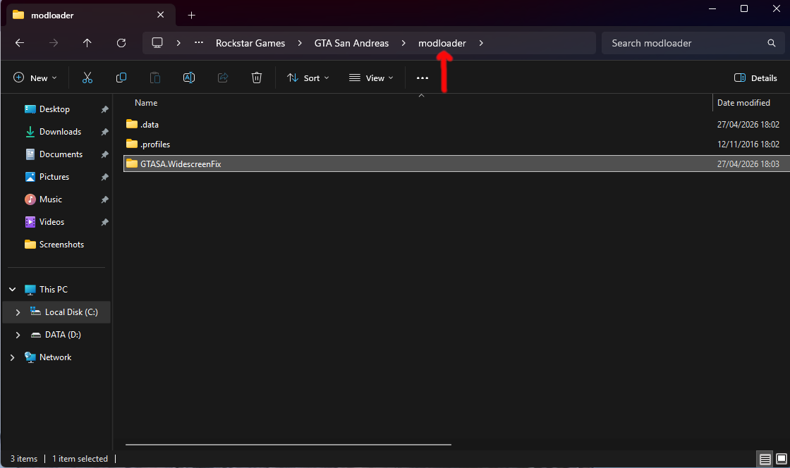Select the .data folder
Viewport: 790px width, 468px height.
(x=456, y=124)
